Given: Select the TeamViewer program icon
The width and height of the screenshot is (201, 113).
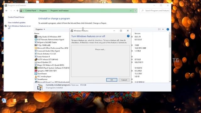Looking at the screenshot, I should tap(36, 74).
